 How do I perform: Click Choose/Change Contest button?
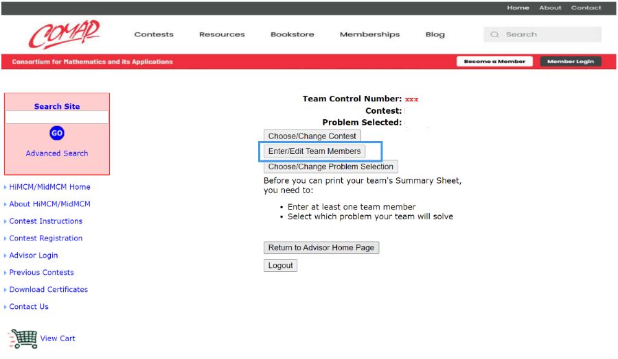[312, 136]
